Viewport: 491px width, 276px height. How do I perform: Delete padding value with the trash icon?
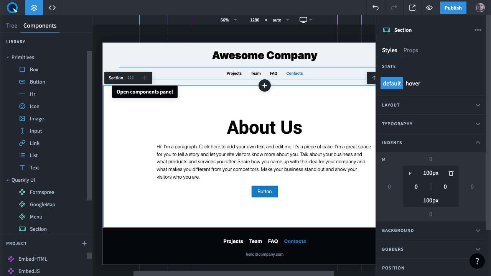pyautogui.click(x=451, y=173)
